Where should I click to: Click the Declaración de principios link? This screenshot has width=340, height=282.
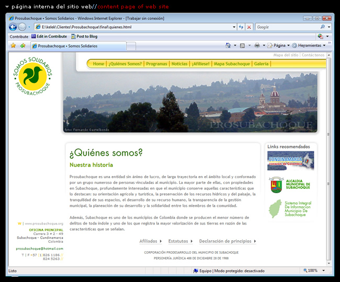pos(225,241)
